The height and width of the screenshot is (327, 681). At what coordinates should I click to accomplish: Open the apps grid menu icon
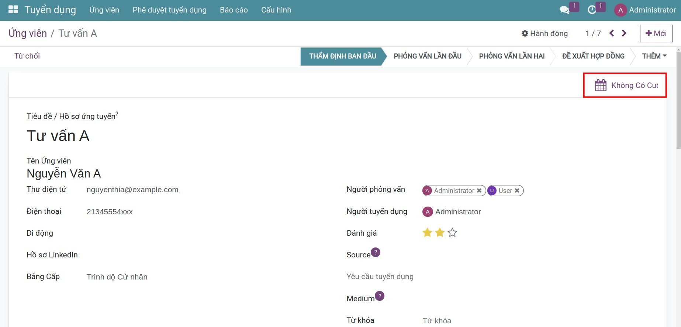click(x=13, y=10)
